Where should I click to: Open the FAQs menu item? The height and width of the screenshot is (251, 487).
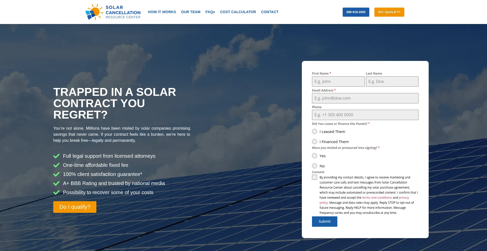pyautogui.click(x=210, y=12)
